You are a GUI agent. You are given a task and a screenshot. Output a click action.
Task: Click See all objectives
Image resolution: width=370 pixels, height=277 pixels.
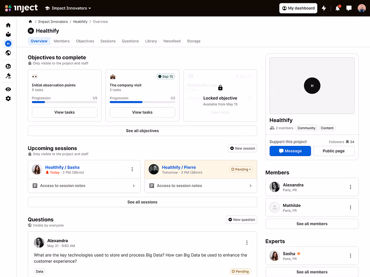click(x=142, y=131)
